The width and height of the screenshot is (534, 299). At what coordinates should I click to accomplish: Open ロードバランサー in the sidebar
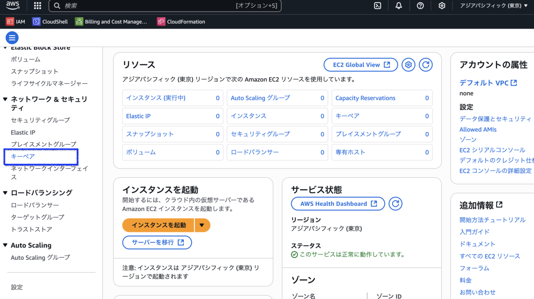click(x=34, y=205)
